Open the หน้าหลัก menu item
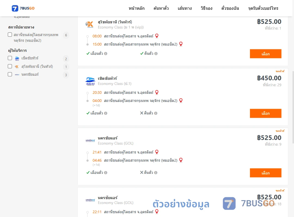Viewport: 294px width, 217px height. point(136,8)
